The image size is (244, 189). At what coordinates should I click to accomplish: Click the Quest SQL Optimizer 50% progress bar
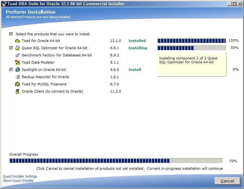point(191,48)
